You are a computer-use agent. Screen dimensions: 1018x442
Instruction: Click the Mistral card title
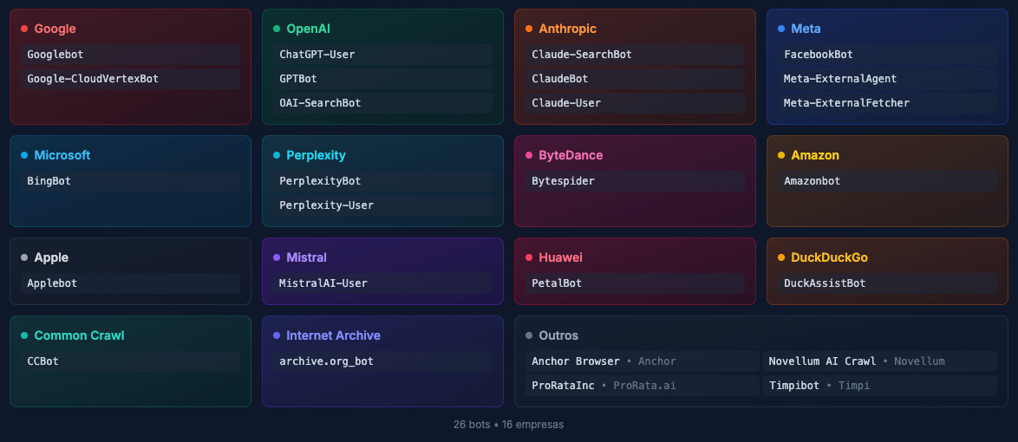coord(306,257)
